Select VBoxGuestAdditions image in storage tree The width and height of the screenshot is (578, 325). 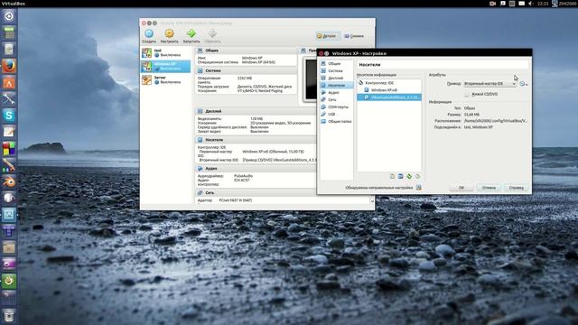pos(389,97)
